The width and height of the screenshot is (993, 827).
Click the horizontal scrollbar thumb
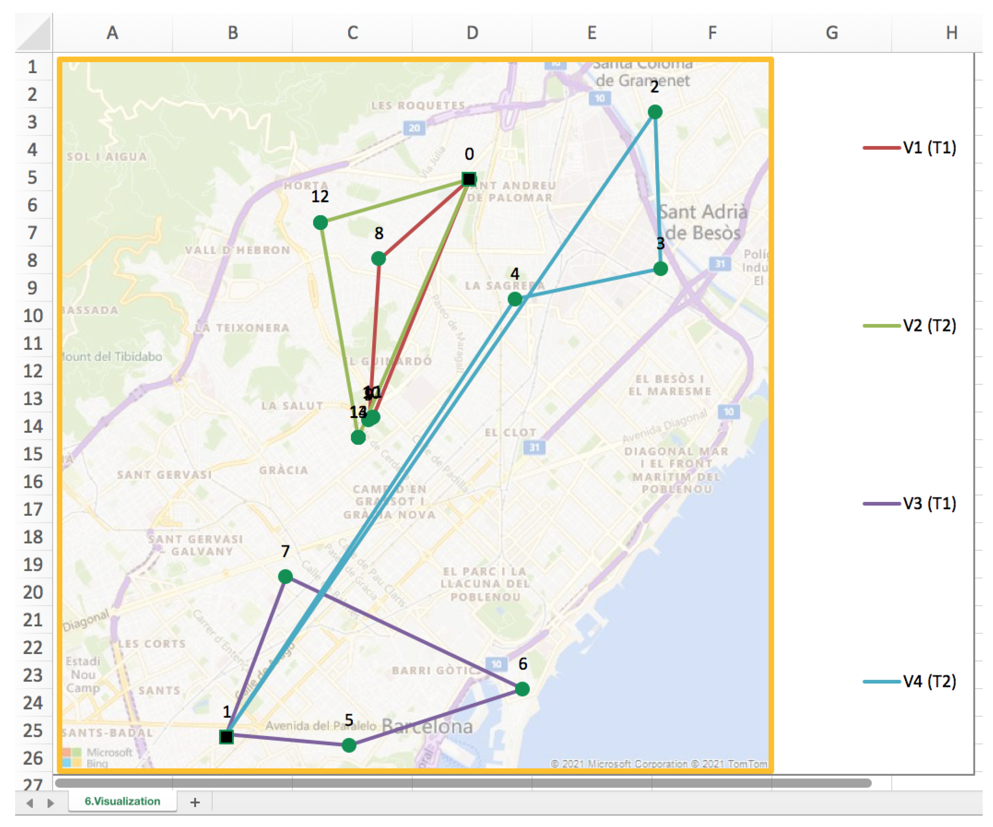coord(463,783)
